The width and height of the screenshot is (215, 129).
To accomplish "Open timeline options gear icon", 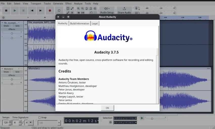I will [x=4, y=17].
